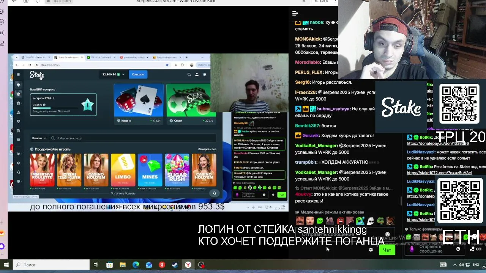This screenshot has width=486, height=273.
Task: Open Stake live support chat bubble
Action: pyautogui.click(x=214, y=193)
